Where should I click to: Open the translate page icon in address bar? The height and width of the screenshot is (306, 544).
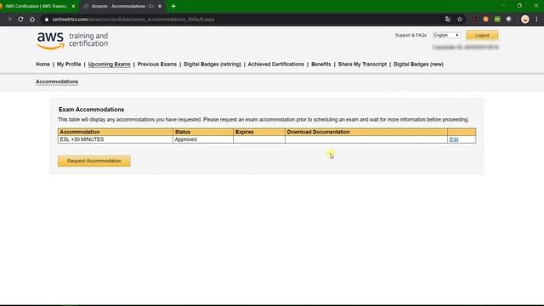coord(448,19)
